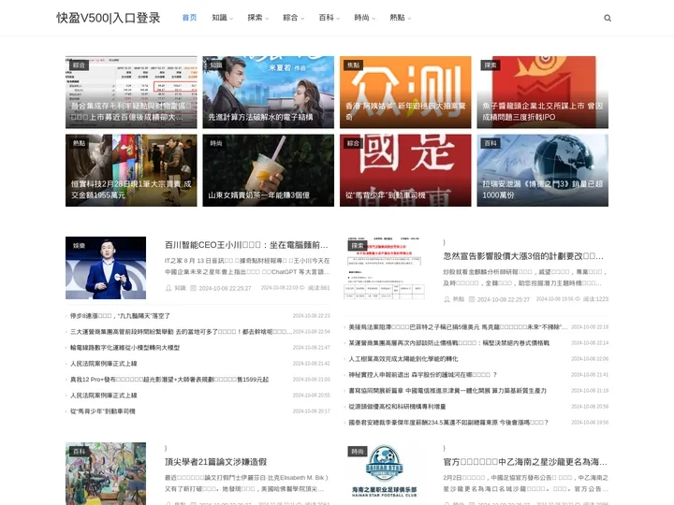
Task: Open list item 國泰君安總裁李豪傑年度薪酬234.5萬
Action: click(448, 422)
